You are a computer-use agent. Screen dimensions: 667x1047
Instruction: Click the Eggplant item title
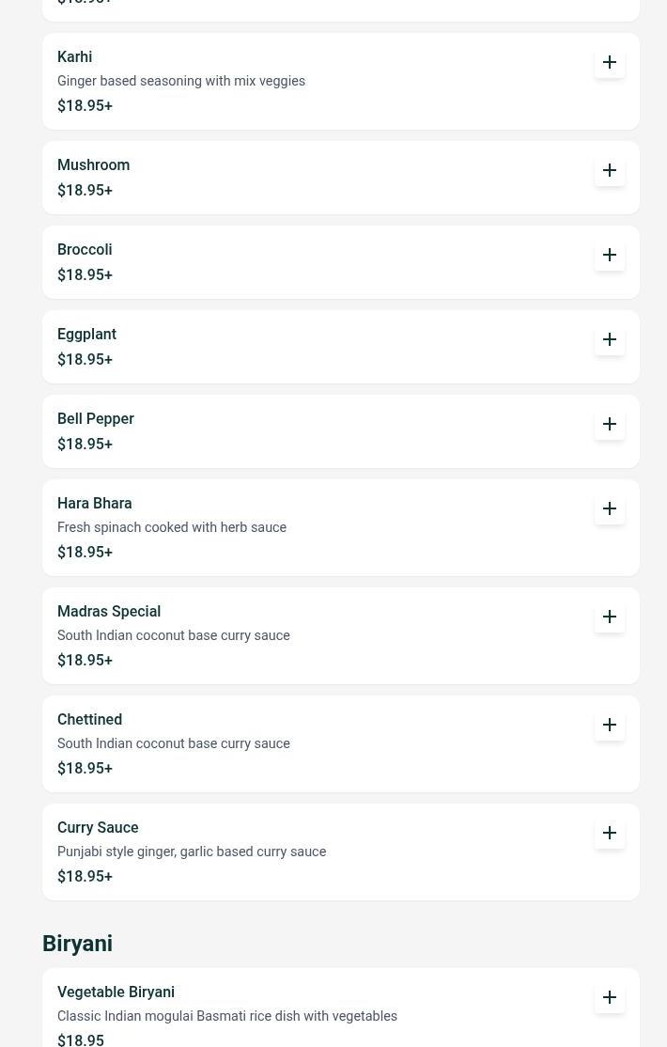coord(86,334)
